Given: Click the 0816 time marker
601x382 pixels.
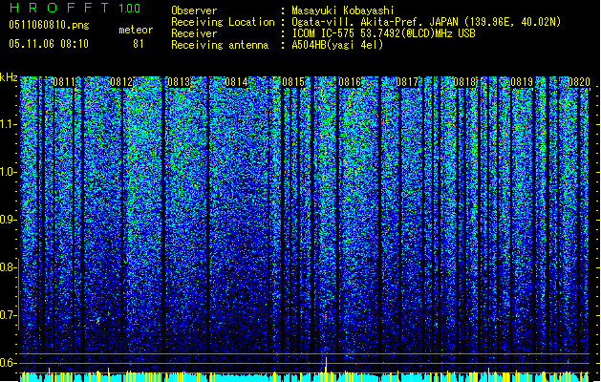Looking at the screenshot, I should pyautogui.click(x=350, y=82).
